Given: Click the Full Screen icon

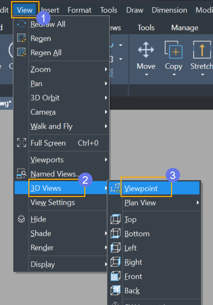Looking at the screenshot, I should coord(22,143).
